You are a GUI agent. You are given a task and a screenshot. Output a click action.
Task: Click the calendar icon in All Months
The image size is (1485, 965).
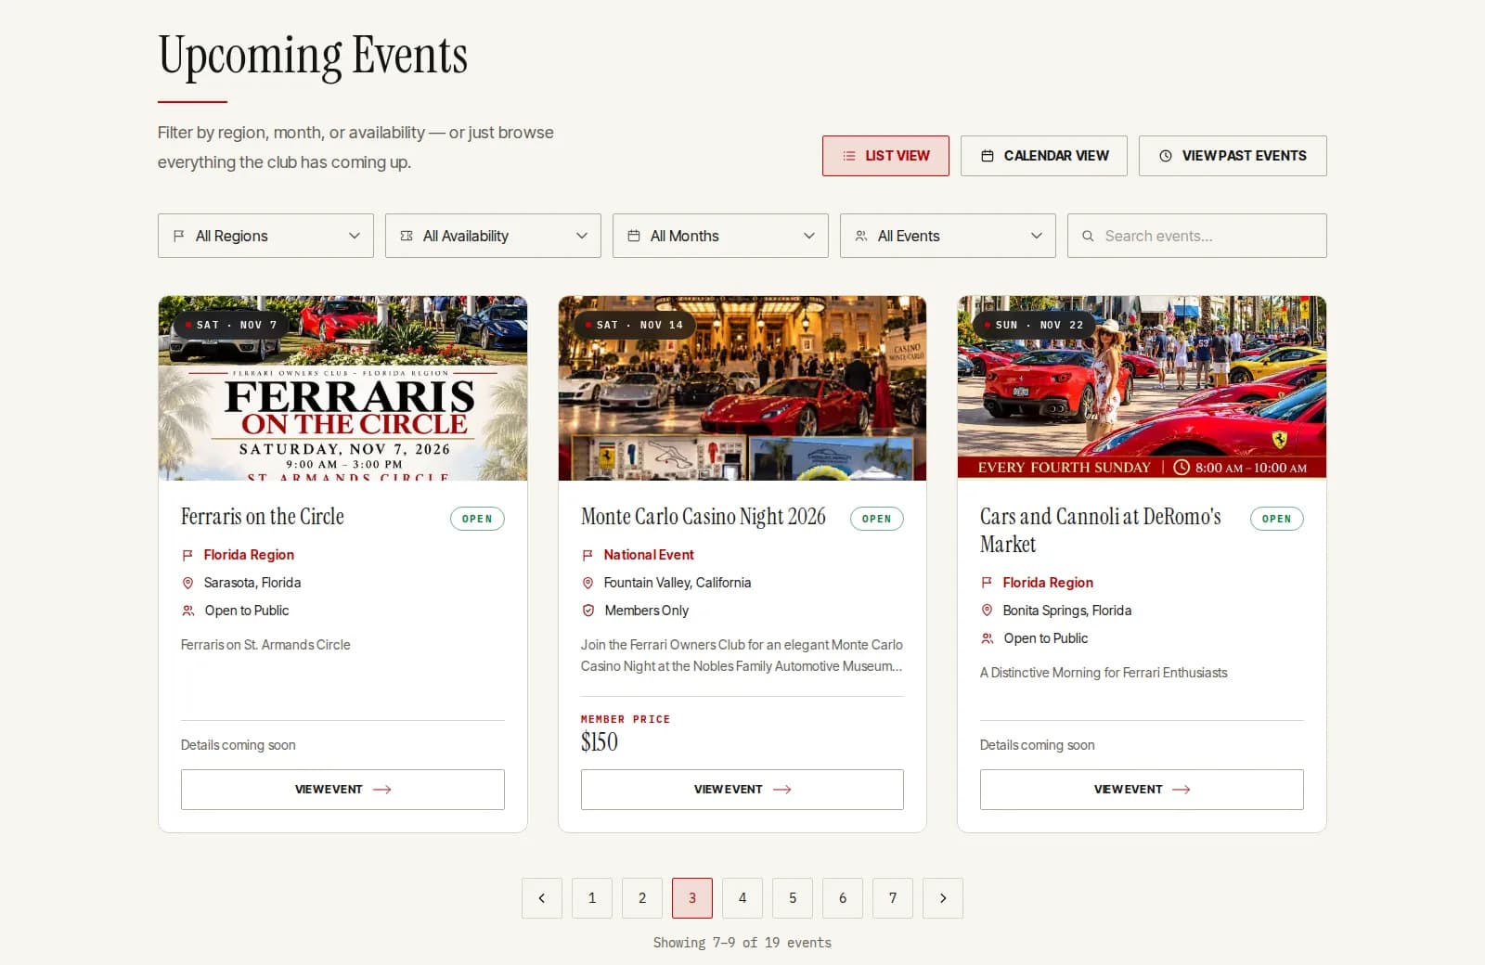pos(634,236)
